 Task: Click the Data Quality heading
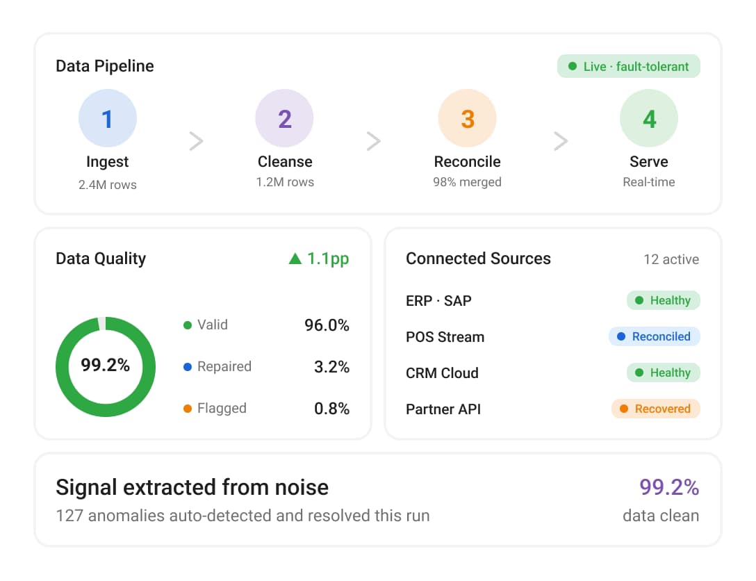tap(101, 259)
